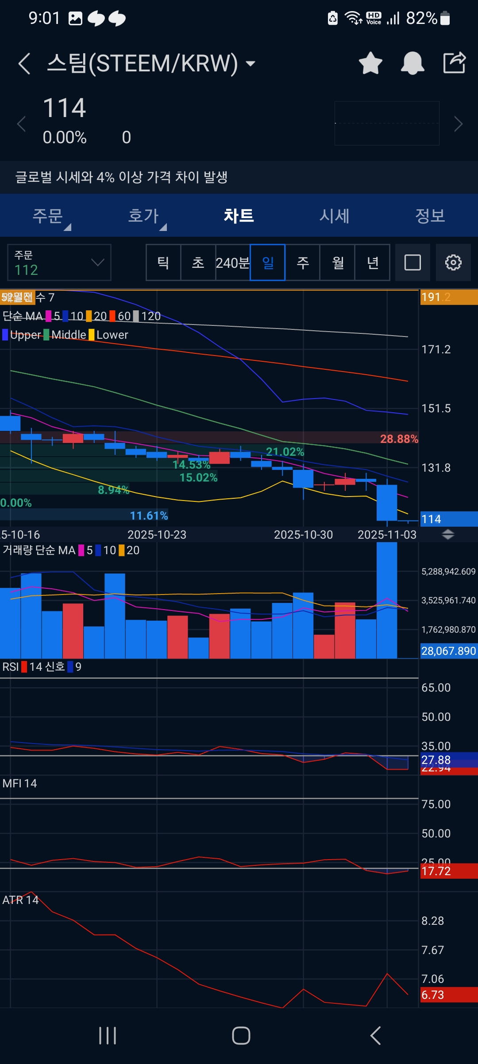The width and height of the screenshot is (478, 1064).
Task: Go to next coin with right chevron
Action: pyautogui.click(x=459, y=124)
